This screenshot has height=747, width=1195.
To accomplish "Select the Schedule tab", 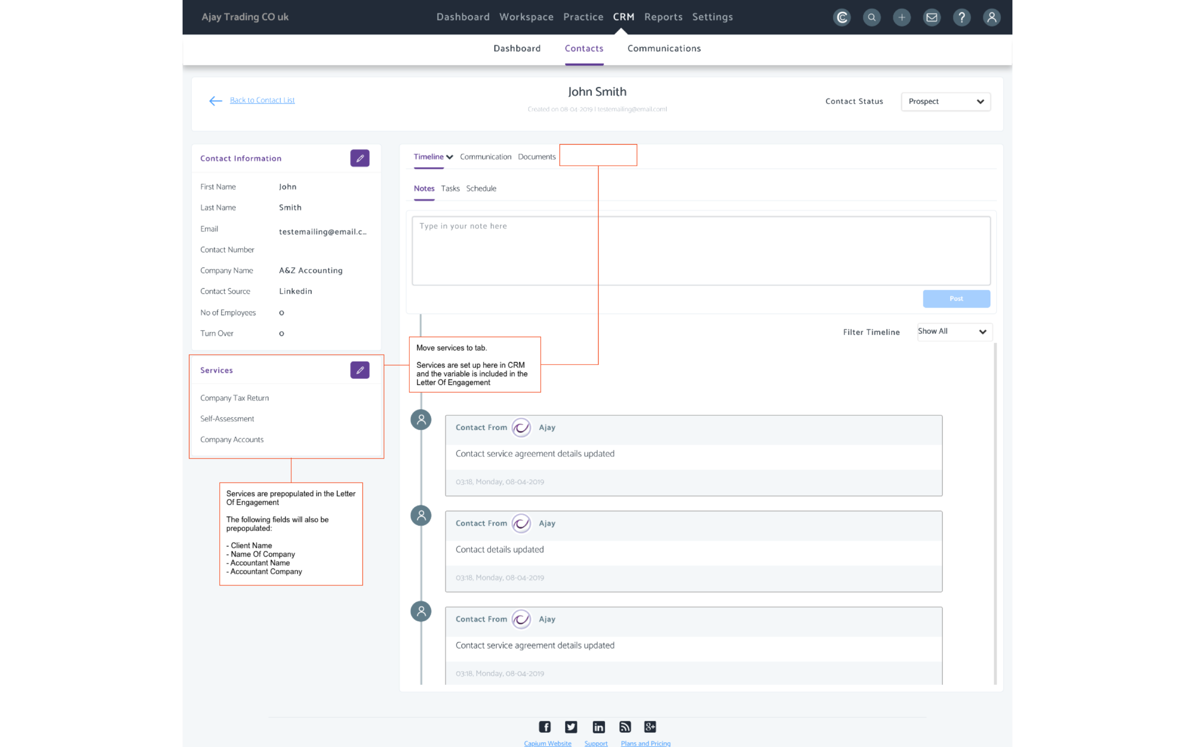I will click(481, 188).
